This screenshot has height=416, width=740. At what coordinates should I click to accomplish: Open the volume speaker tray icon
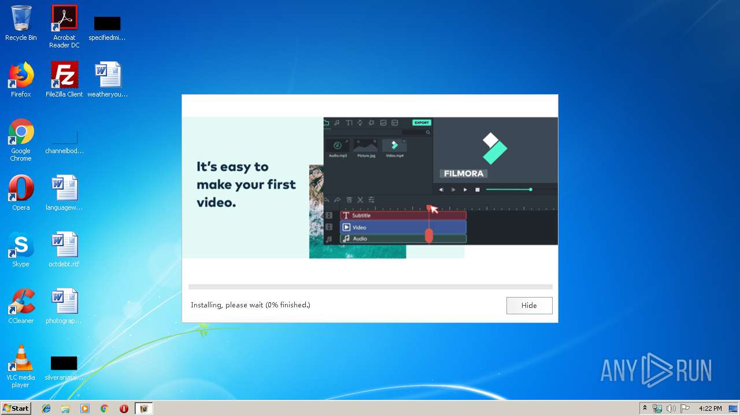pos(671,408)
